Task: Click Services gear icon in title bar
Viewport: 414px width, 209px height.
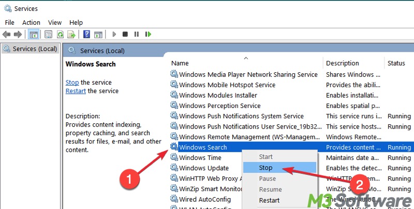Action: (x=8, y=8)
